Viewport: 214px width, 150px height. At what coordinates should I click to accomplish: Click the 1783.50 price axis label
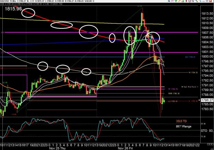pyautogui.click(x=207, y=109)
